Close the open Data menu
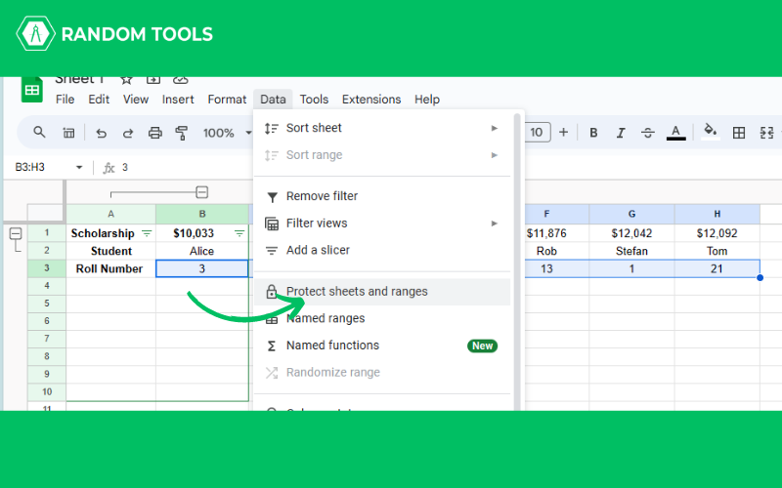Viewport: 782px width, 488px height. tap(273, 100)
